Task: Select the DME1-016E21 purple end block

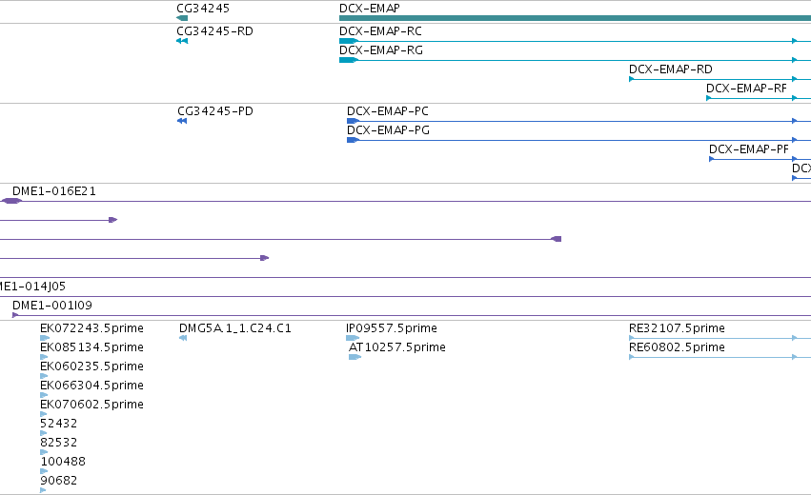Action: pos(11,201)
